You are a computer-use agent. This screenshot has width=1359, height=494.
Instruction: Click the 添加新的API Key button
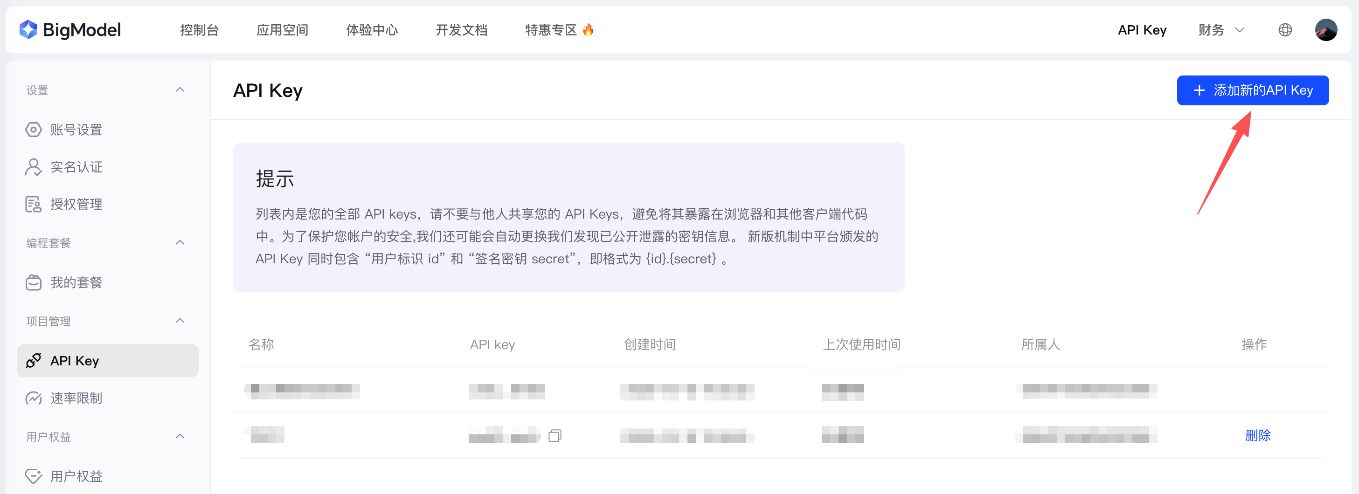pos(1252,90)
